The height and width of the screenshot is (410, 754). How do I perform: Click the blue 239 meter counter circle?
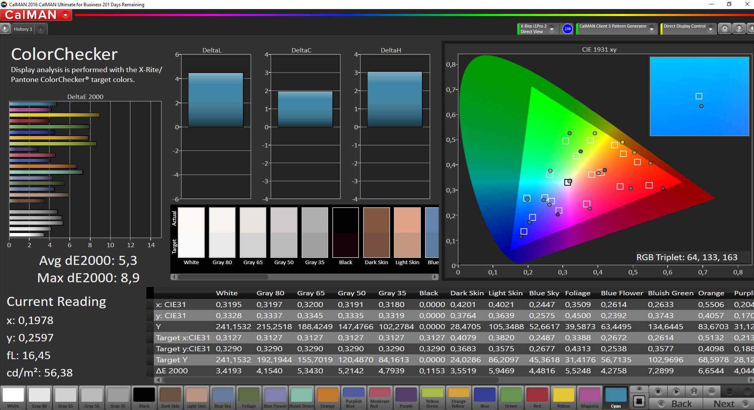pos(567,29)
